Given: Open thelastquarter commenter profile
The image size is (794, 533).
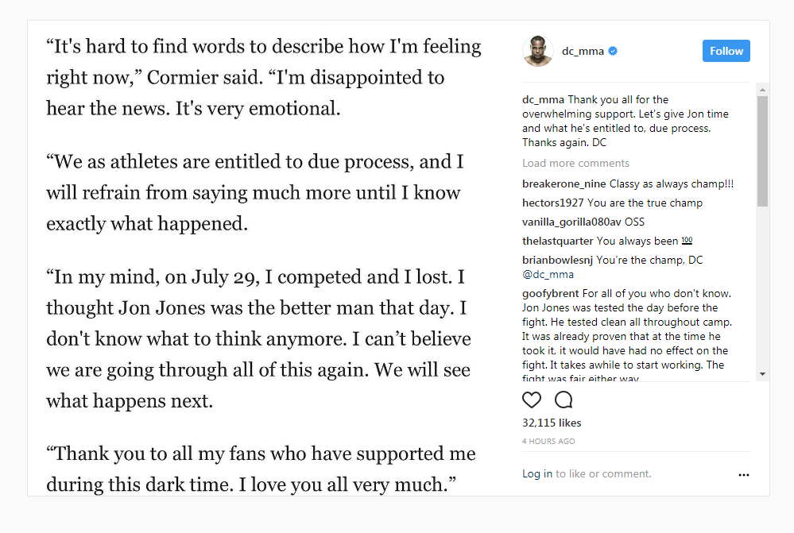Looking at the screenshot, I should point(557,241).
